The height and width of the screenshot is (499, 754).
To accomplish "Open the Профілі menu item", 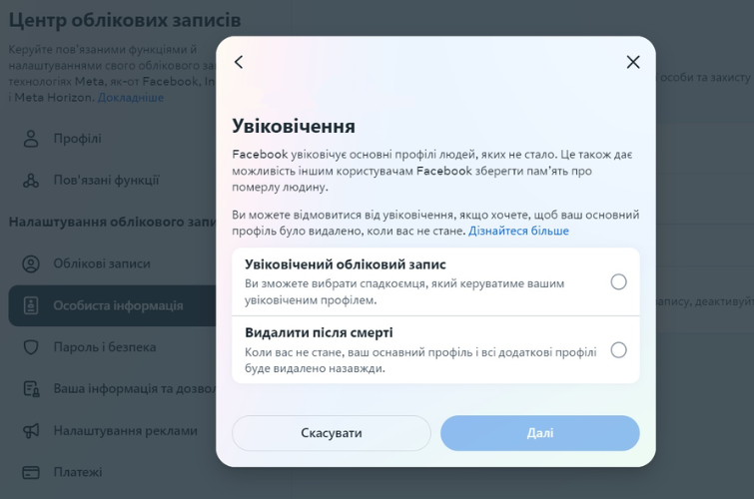I will (x=77, y=139).
